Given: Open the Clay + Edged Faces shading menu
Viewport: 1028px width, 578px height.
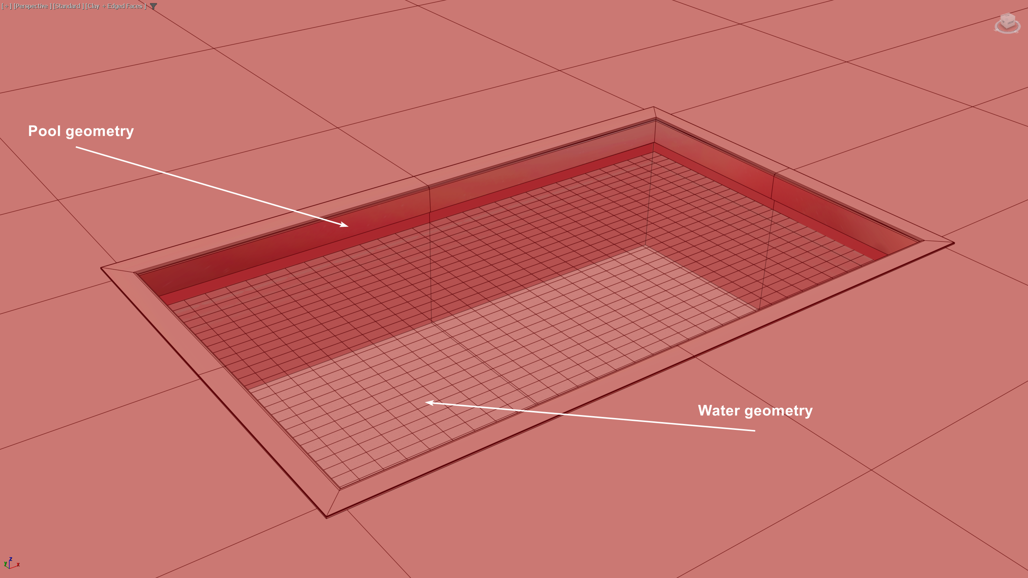Looking at the screenshot, I should (x=116, y=6).
